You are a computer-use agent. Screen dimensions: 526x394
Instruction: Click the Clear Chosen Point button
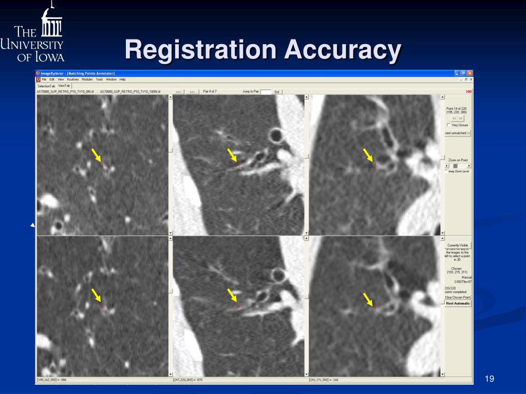coord(458,298)
